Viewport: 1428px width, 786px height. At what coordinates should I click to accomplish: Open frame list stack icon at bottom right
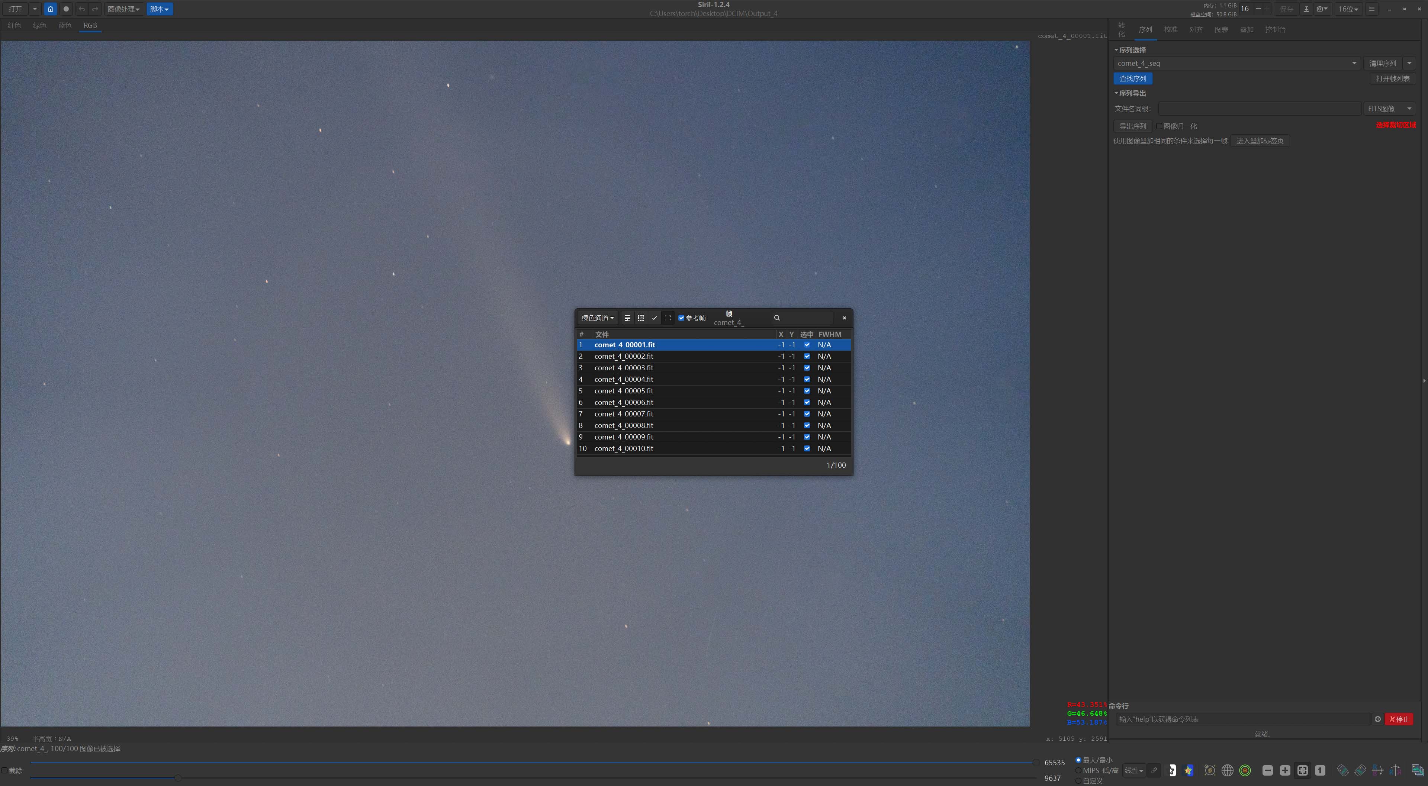[1418, 770]
